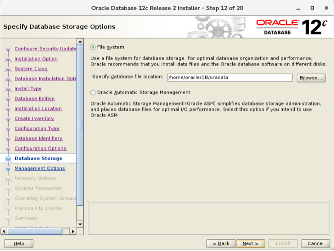Click the Database Edition step bullet
Viewport: 334px width, 251px height.
tap(8, 99)
